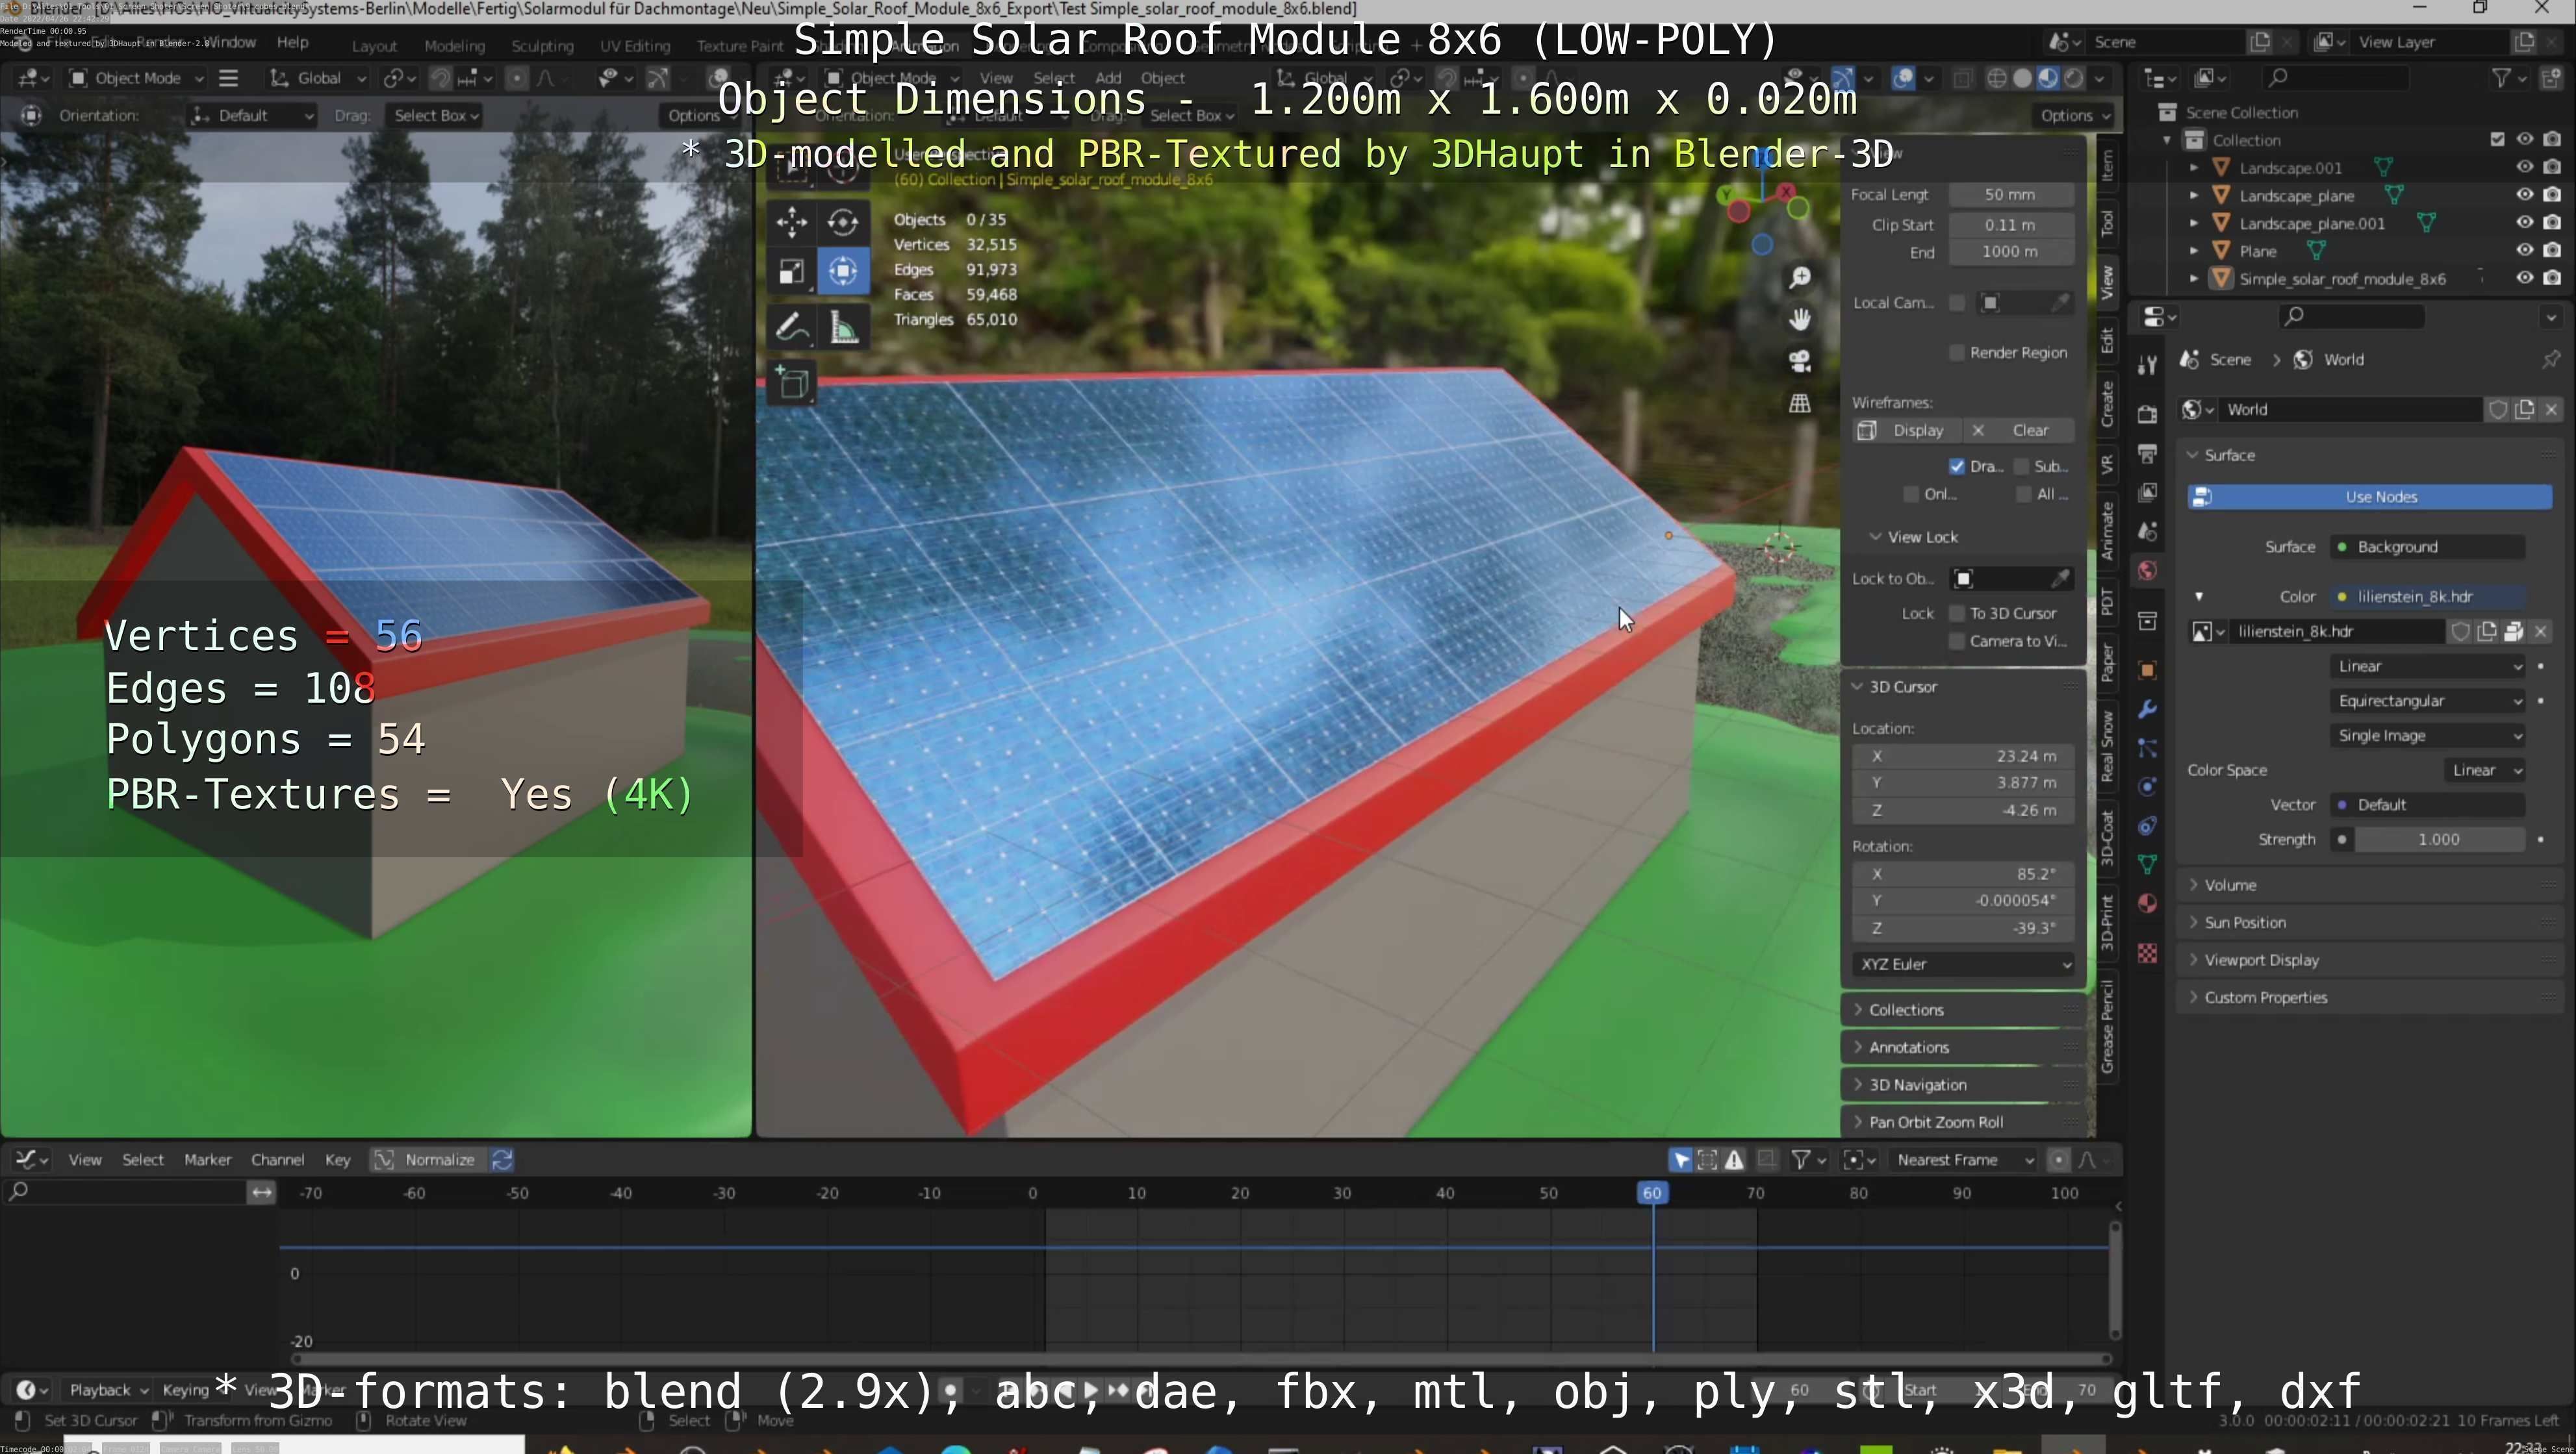Toggle the Lock To 3D Cursor checkbox
2576x1454 pixels.
pos(1957,612)
